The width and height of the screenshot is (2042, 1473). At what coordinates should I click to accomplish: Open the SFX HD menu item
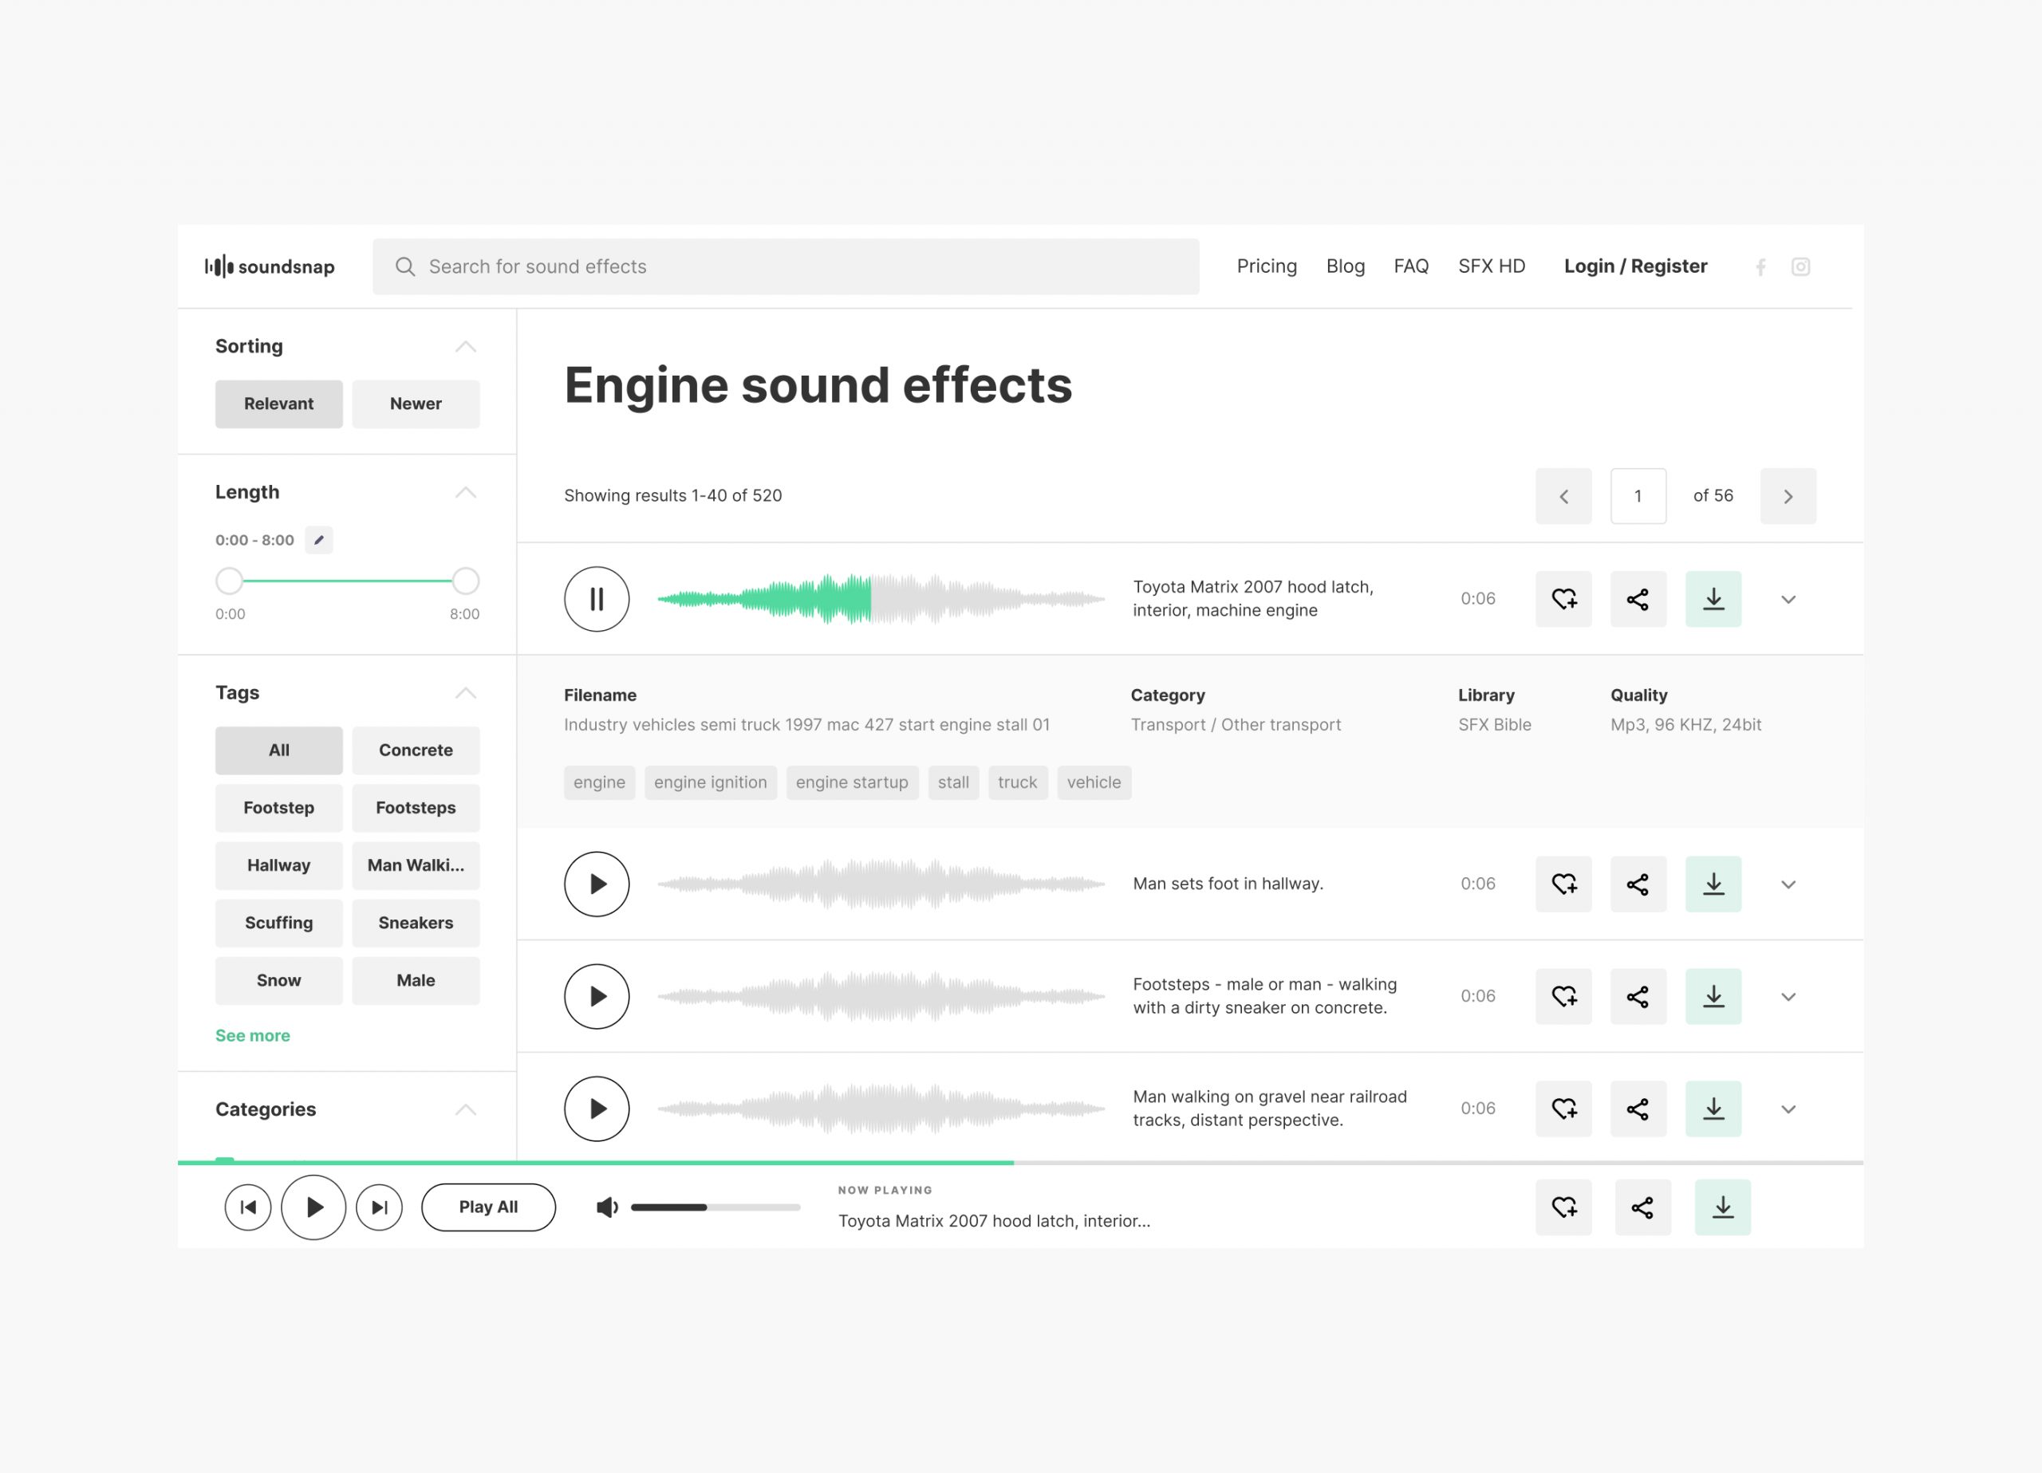(1491, 266)
